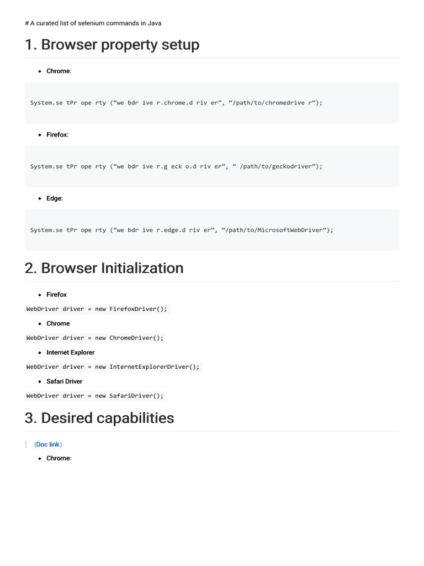Click Chrome bullet under Browser Initialization
Viewport: 424px width, 566px height.
pos(58,323)
